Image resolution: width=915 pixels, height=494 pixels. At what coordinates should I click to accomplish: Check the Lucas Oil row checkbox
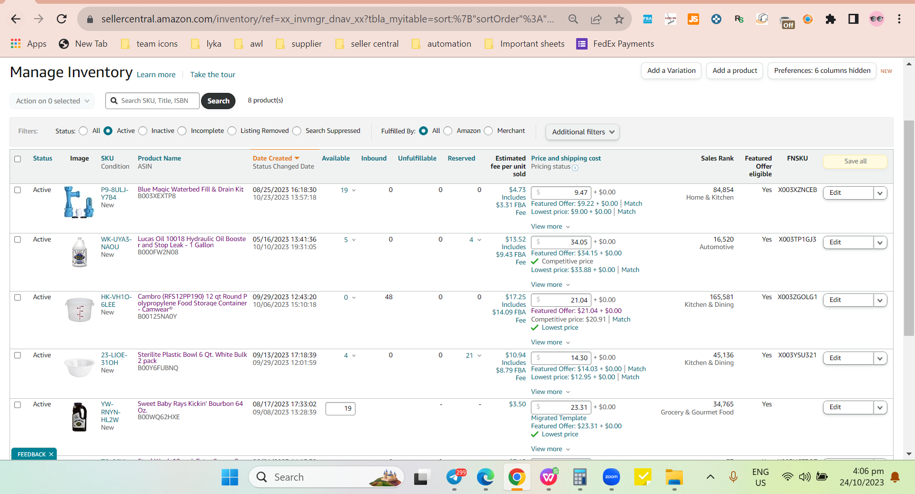click(x=18, y=239)
